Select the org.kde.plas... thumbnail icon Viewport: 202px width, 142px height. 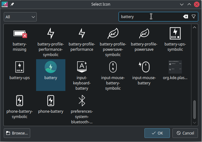click(x=175, y=67)
